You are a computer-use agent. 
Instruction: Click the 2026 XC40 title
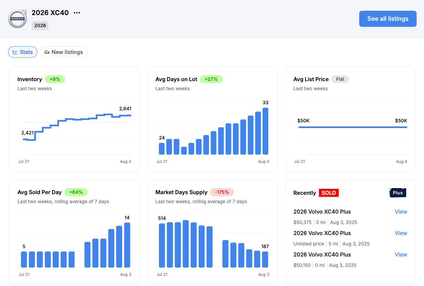click(50, 13)
